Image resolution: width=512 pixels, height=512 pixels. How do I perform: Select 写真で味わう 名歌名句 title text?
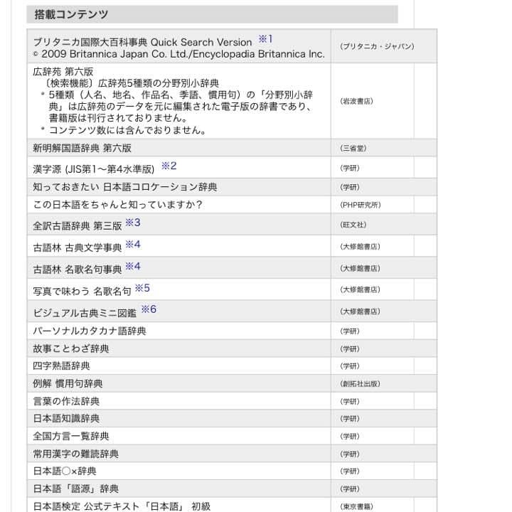tap(82, 292)
